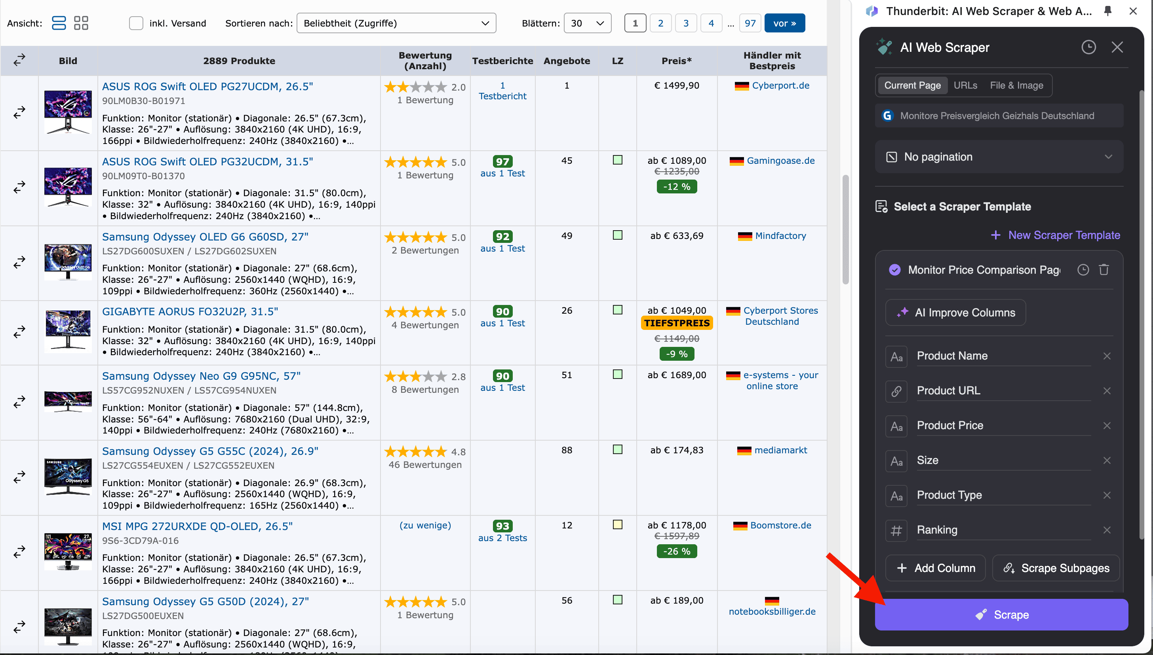Switch to list view icon
The width and height of the screenshot is (1153, 655).
[59, 23]
